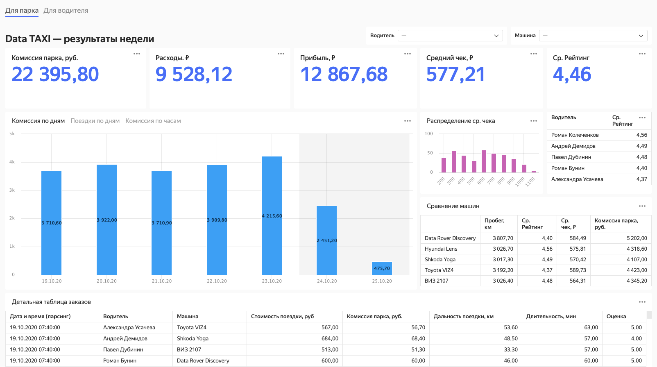Image resolution: width=657 pixels, height=367 pixels.
Task: Open the Сравнение машин three-dot menu
Action: point(642,206)
